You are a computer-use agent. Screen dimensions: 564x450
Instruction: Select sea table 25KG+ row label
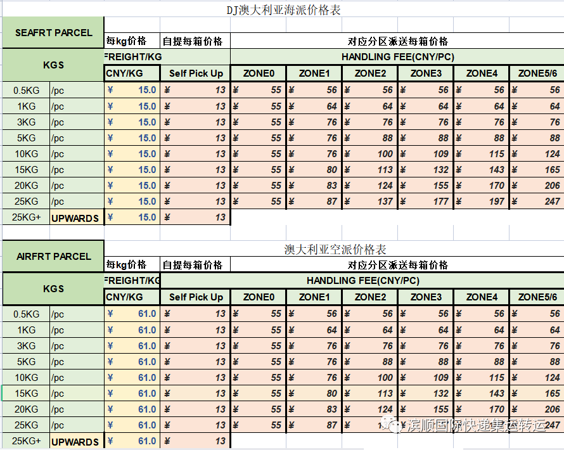(x=26, y=217)
